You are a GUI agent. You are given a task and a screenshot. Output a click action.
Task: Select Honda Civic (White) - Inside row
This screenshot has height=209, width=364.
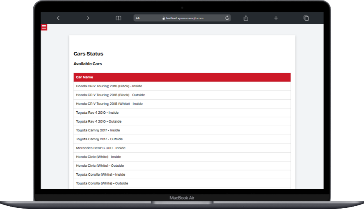(182, 157)
